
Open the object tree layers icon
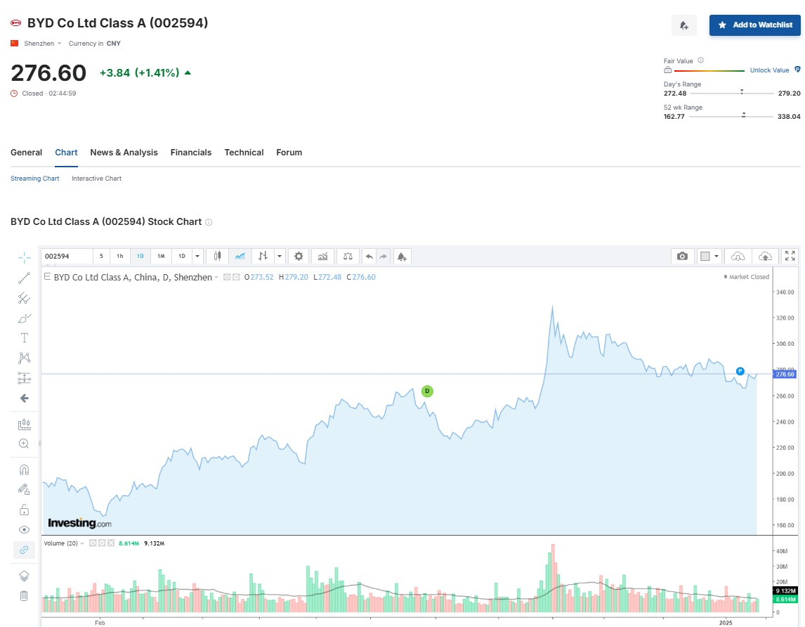pos(24,576)
